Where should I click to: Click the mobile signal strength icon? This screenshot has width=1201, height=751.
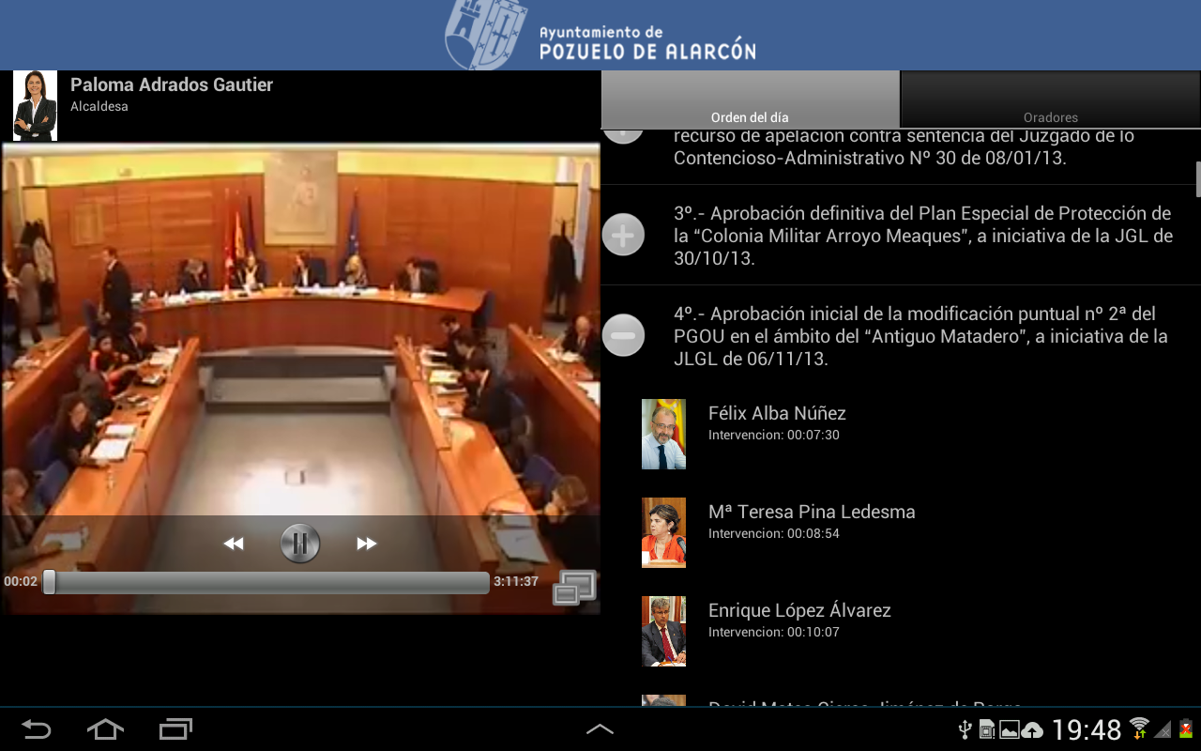(1163, 729)
